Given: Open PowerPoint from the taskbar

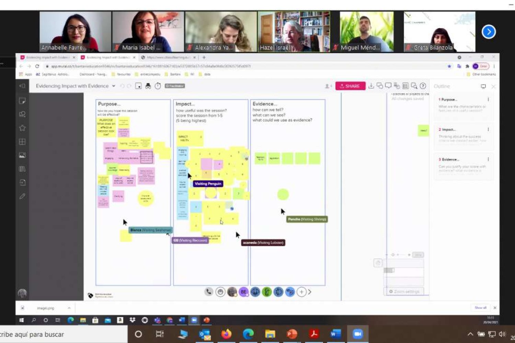Looking at the screenshot, I should [292, 334].
